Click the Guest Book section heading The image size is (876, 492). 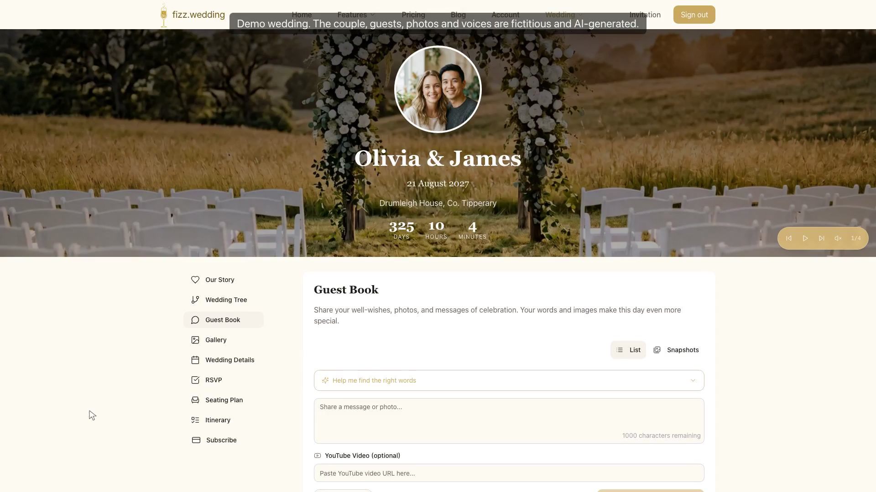(x=346, y=290)
